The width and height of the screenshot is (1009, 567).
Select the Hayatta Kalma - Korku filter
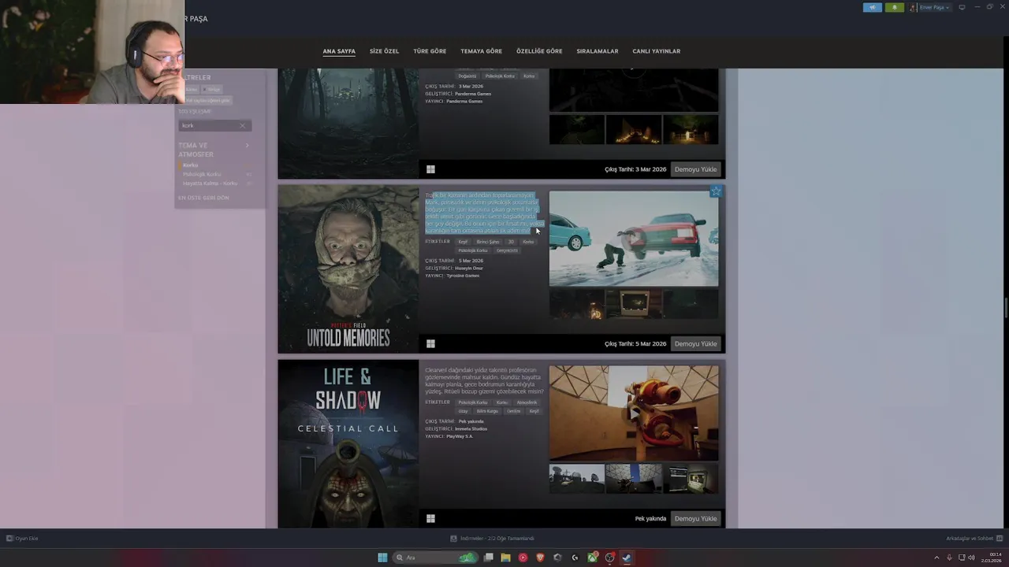click(x=210, y=183)
